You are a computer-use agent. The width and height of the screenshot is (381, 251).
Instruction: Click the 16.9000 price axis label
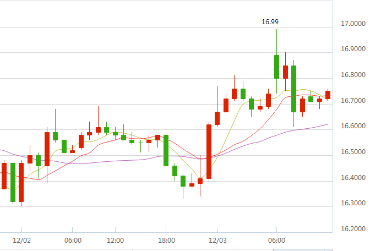click(x=354, y=50)
